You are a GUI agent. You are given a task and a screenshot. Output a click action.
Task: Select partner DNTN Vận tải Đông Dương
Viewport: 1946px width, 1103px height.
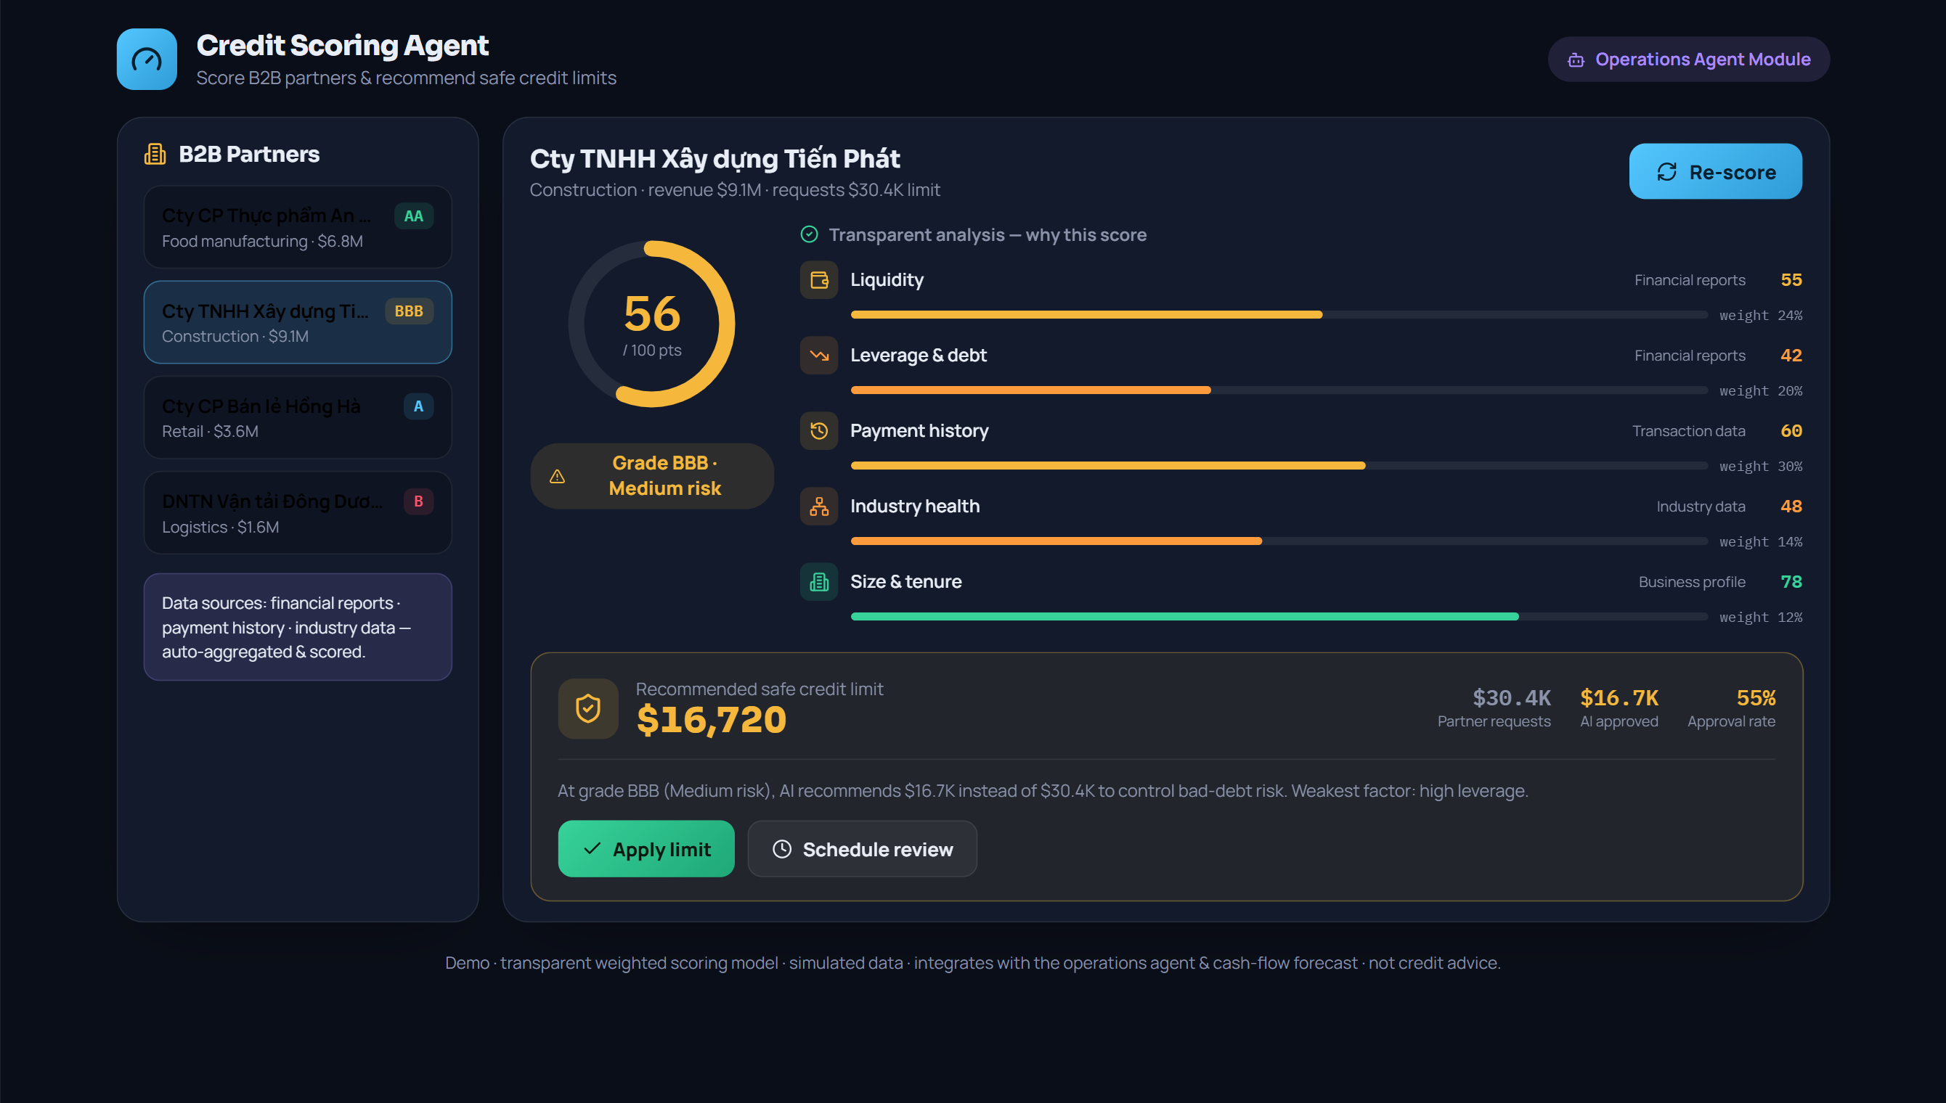coord(298,513)
